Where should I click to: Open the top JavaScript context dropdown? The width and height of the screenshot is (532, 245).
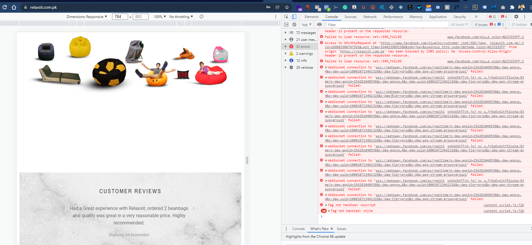pyautogui.click(x=307, y=25)
